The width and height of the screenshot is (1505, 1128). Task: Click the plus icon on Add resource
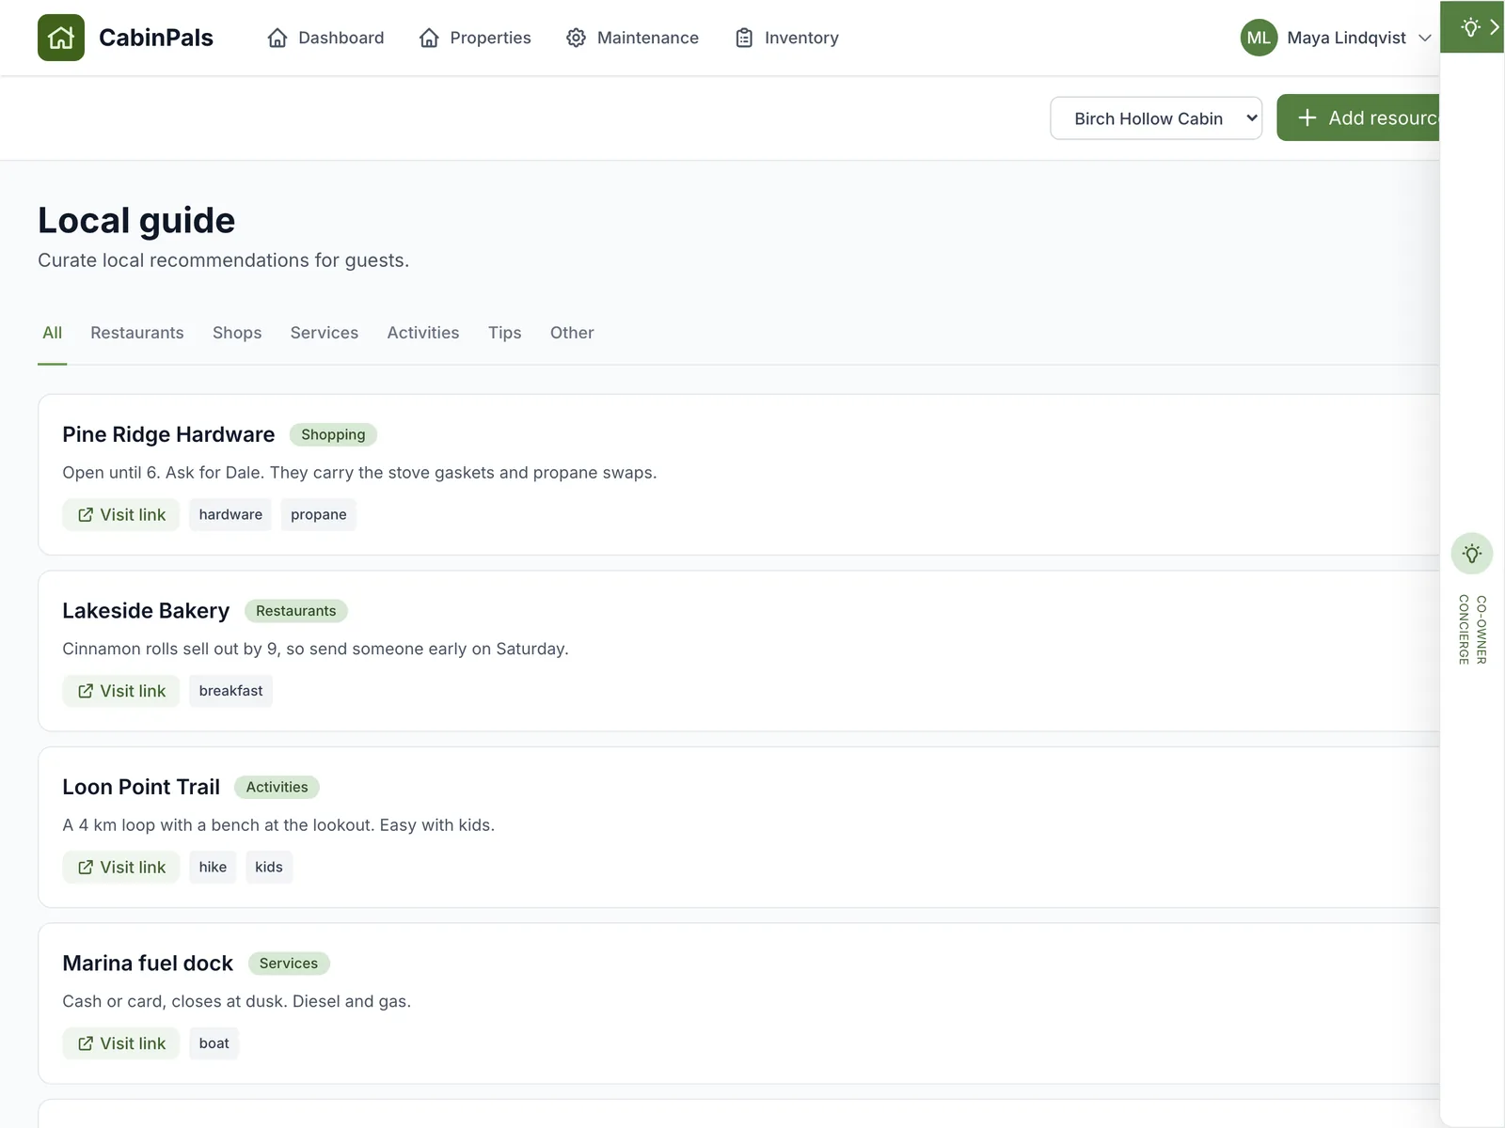tap(1307, 117)
